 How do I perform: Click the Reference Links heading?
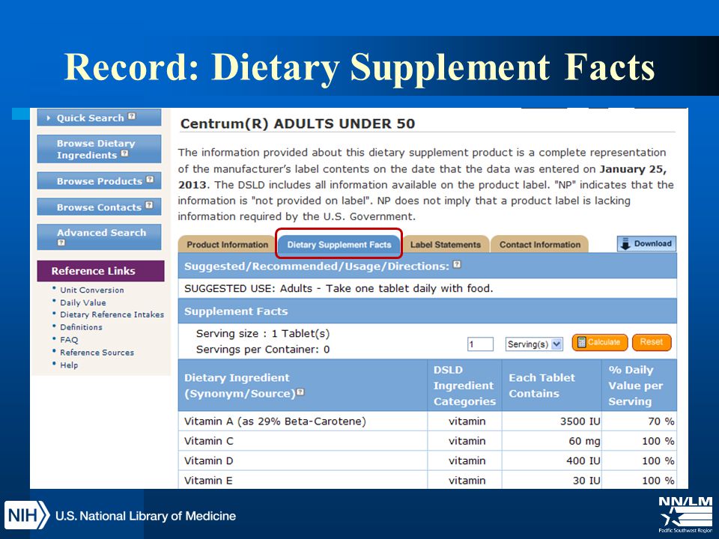click(x=100, y=271)
